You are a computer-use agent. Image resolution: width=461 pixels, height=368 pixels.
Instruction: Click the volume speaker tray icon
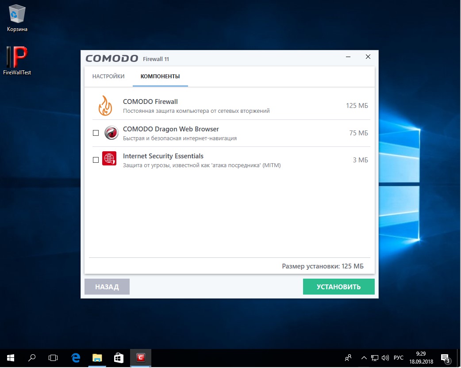point(385,358)
